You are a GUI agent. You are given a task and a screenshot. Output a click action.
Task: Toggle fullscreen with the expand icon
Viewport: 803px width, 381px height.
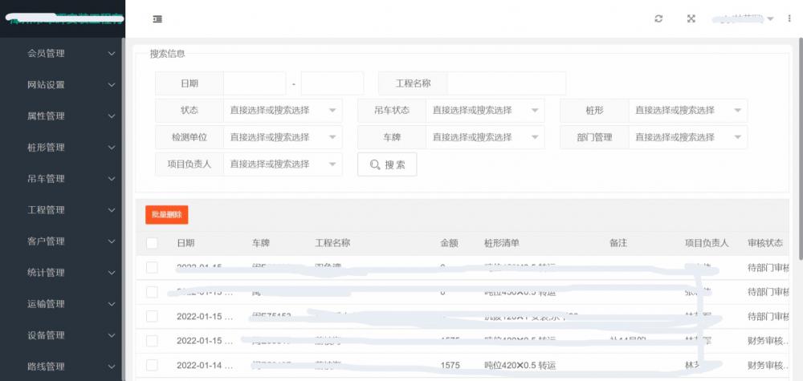click(x=691, y=19)
